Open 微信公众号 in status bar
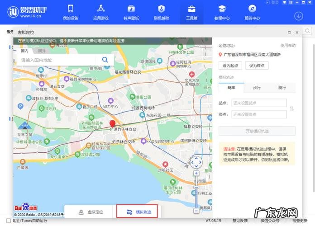 (270, 221)
